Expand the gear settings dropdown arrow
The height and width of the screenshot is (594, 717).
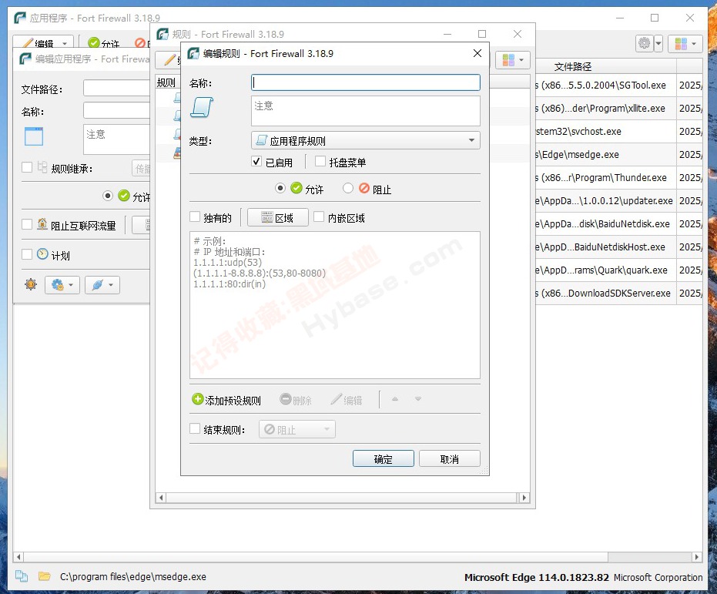coord(658,43)
